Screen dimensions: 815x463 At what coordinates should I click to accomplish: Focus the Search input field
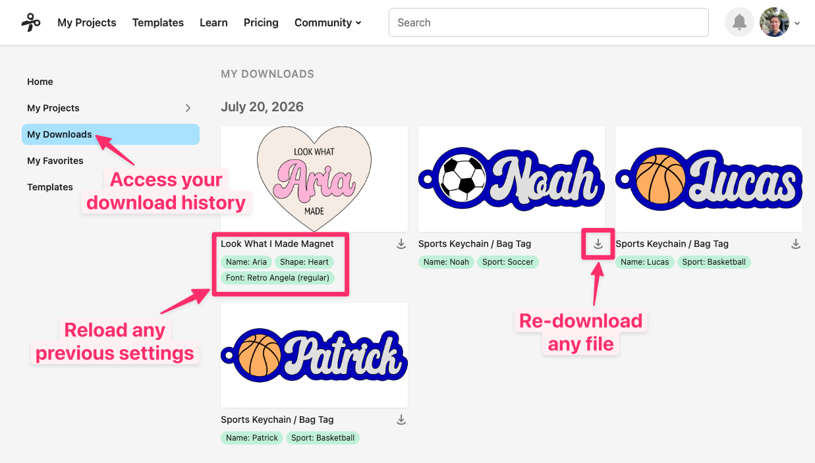pyautogui.click(x=549, y=22)
